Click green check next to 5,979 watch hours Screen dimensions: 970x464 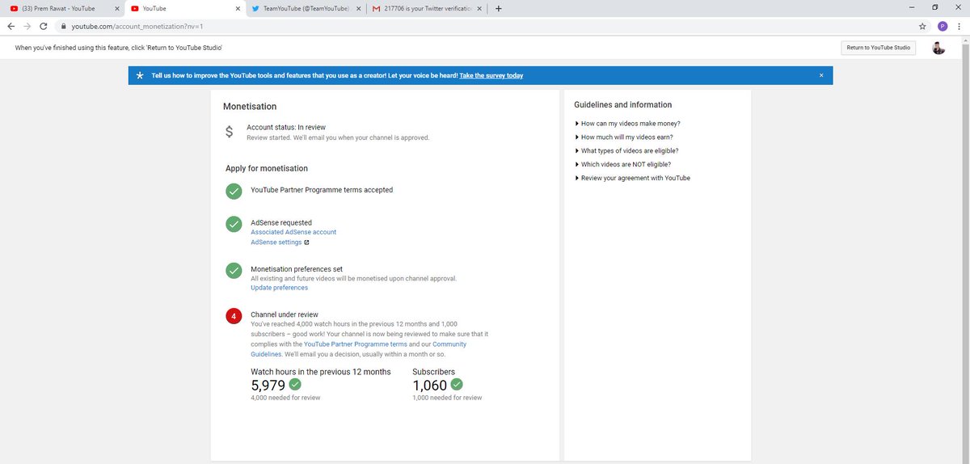click(x=295, y=384)
